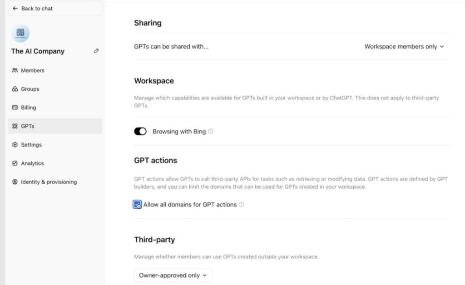Edit workspace name with pencil icon

coord(96,51)
